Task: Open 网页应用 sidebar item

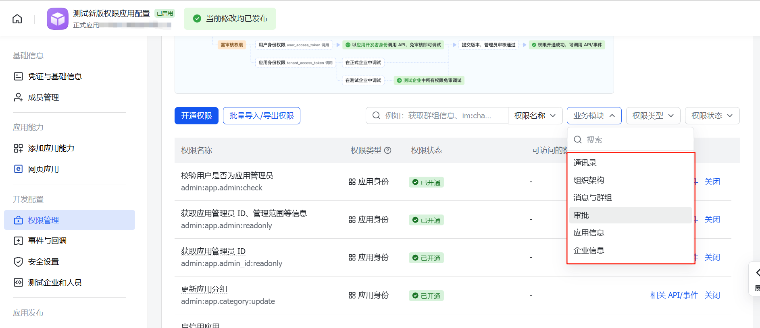Action: tap(43, 169)
